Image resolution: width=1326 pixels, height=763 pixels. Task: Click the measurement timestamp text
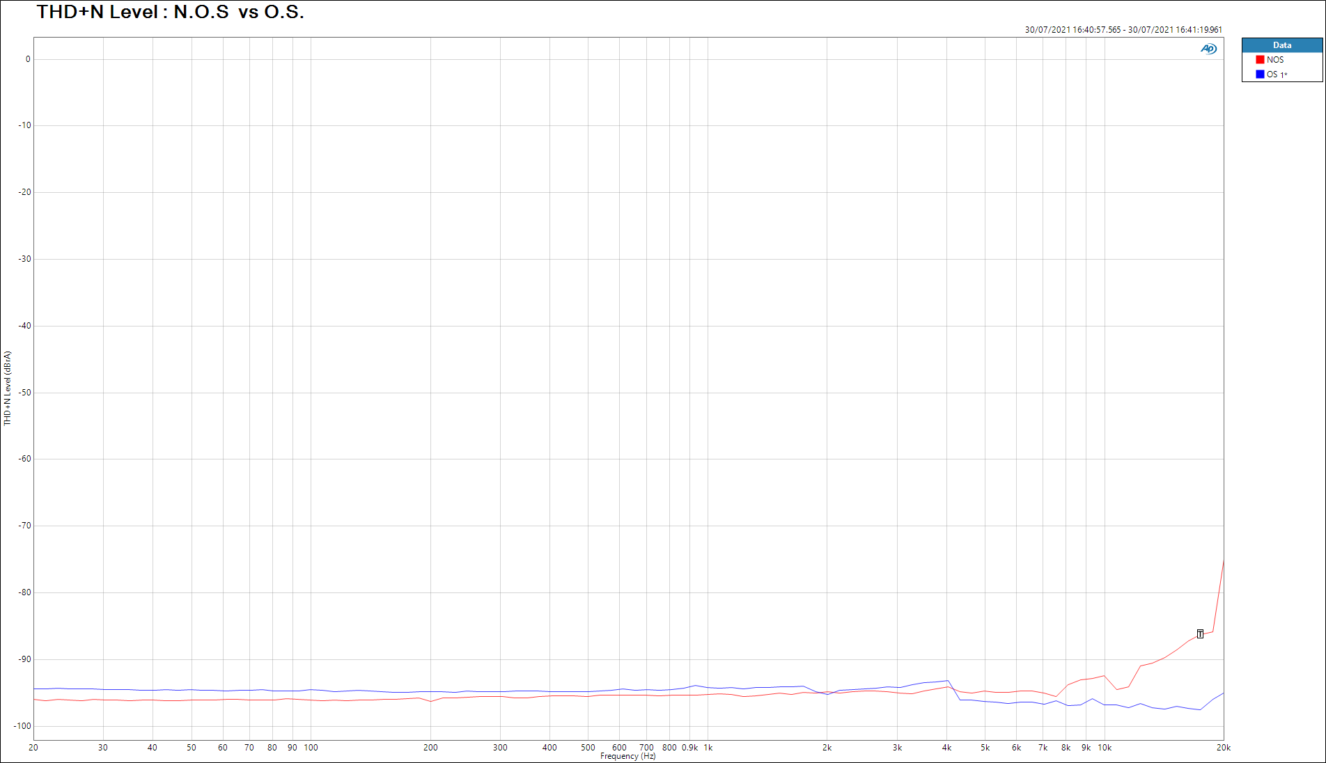[x=1123, y=30]
